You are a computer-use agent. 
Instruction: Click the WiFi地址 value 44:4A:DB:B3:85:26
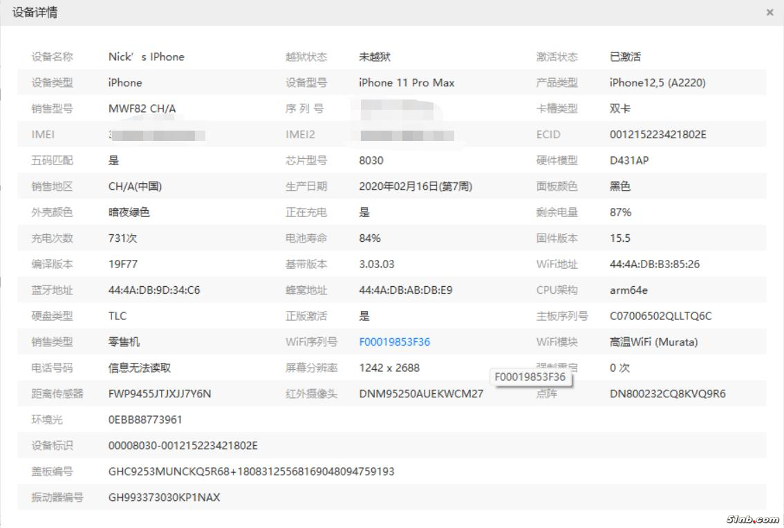(x=655, y=264)
